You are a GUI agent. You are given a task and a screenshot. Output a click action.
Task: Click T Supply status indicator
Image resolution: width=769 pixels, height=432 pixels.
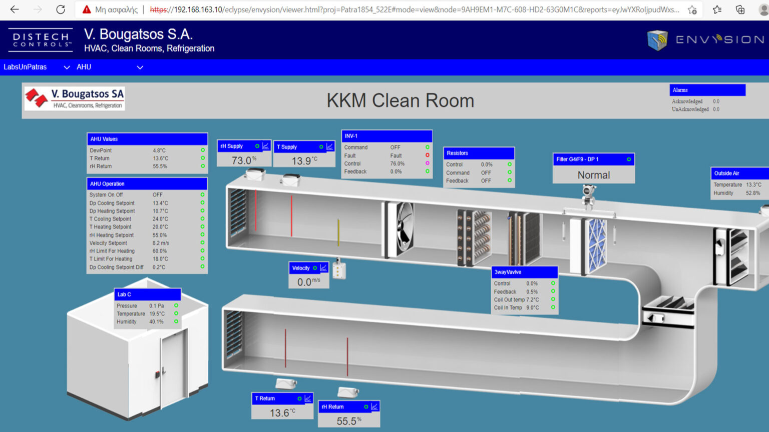click(321, 146)
